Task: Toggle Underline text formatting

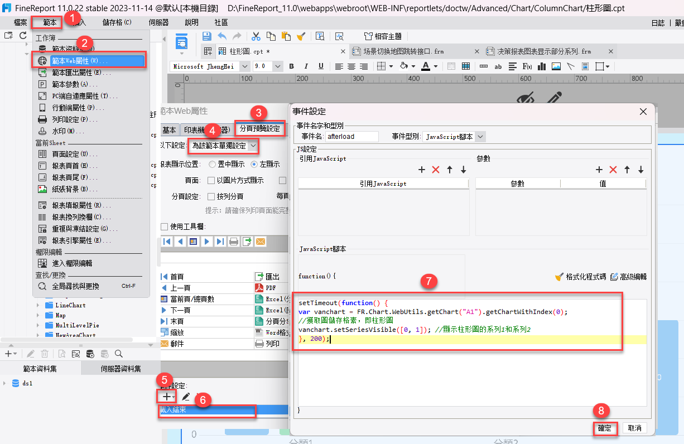Action: [x=321, y=66]
